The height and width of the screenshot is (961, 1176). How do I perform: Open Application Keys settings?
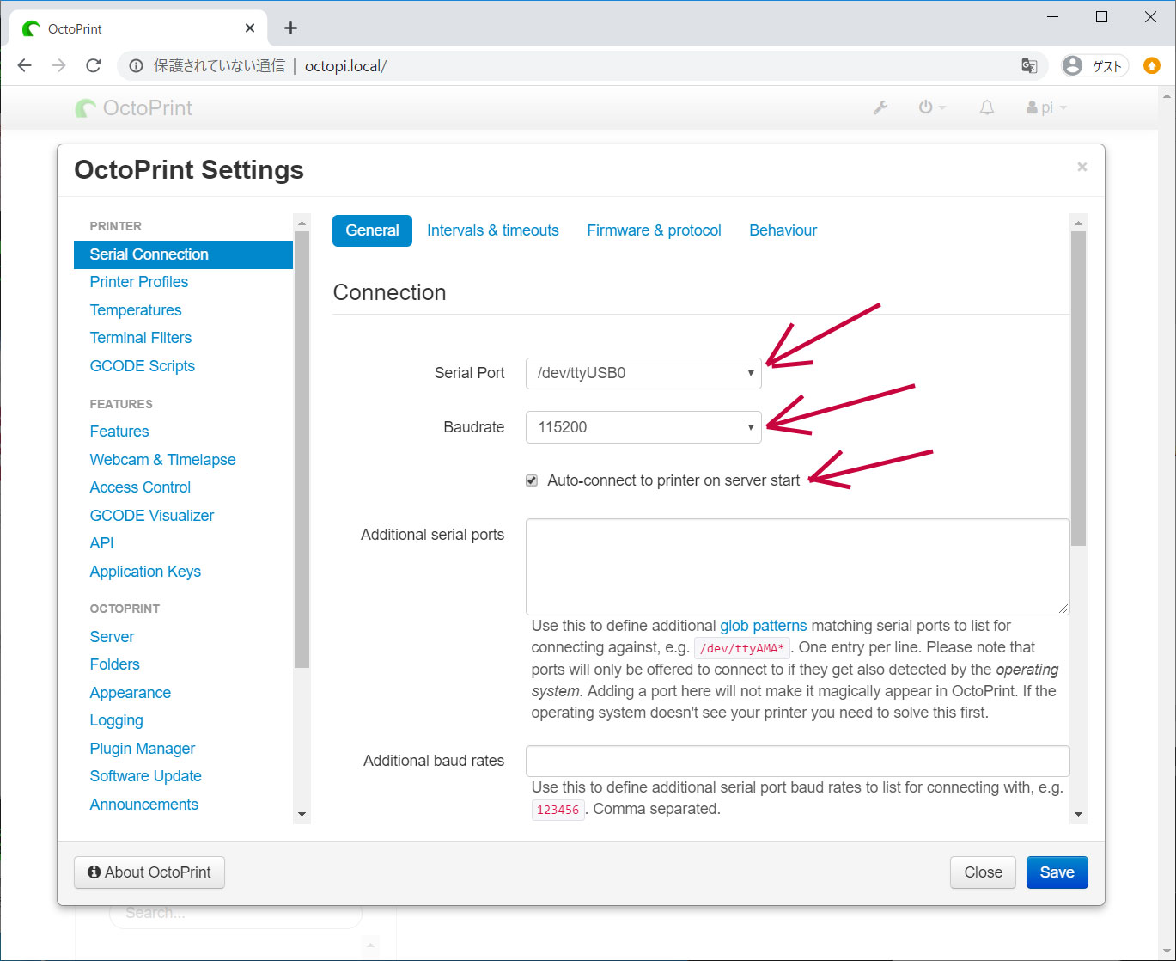145,572
